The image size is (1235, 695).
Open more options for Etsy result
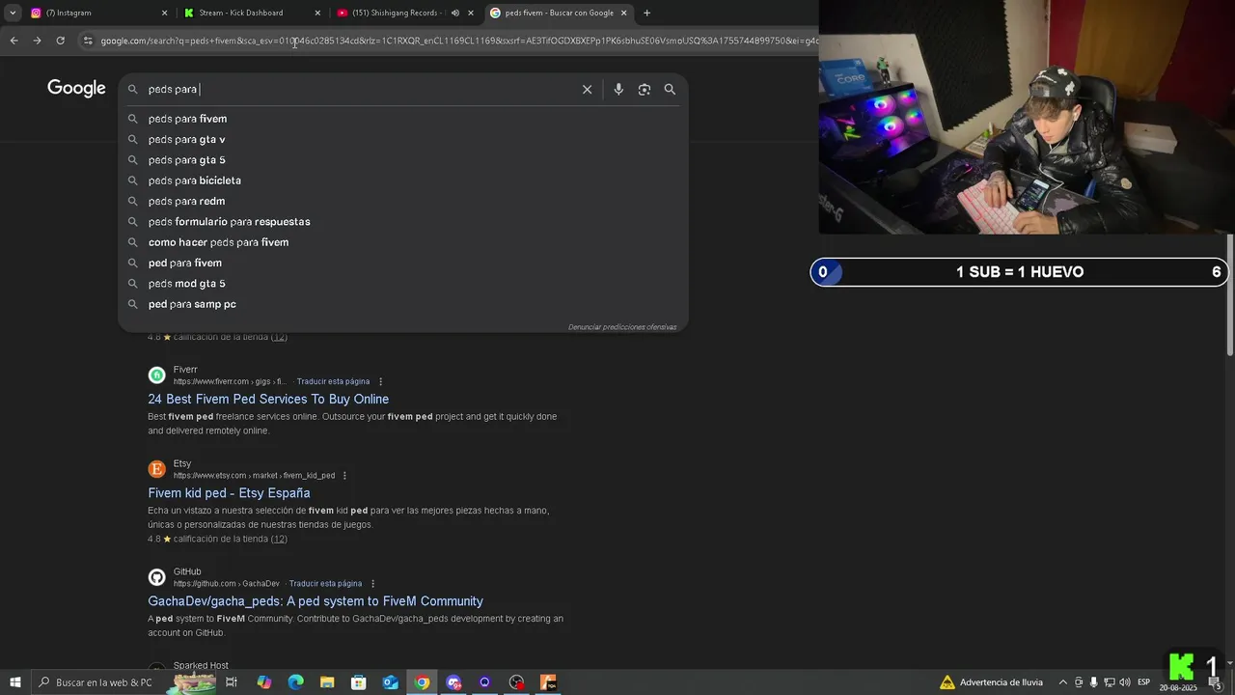pyautogui.click(x=344, y=476)
